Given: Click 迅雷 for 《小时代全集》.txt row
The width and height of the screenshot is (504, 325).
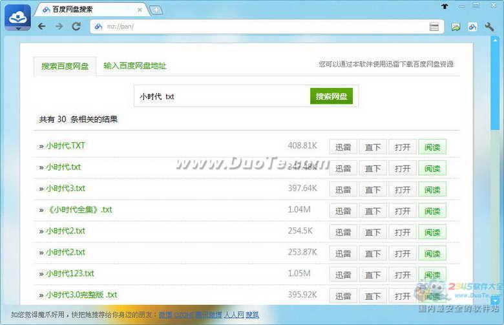Looking at the screenshot, I should [x=343, y=211].
